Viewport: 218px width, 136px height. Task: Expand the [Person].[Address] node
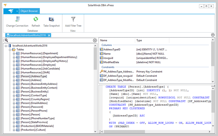[x=14, y=80]
